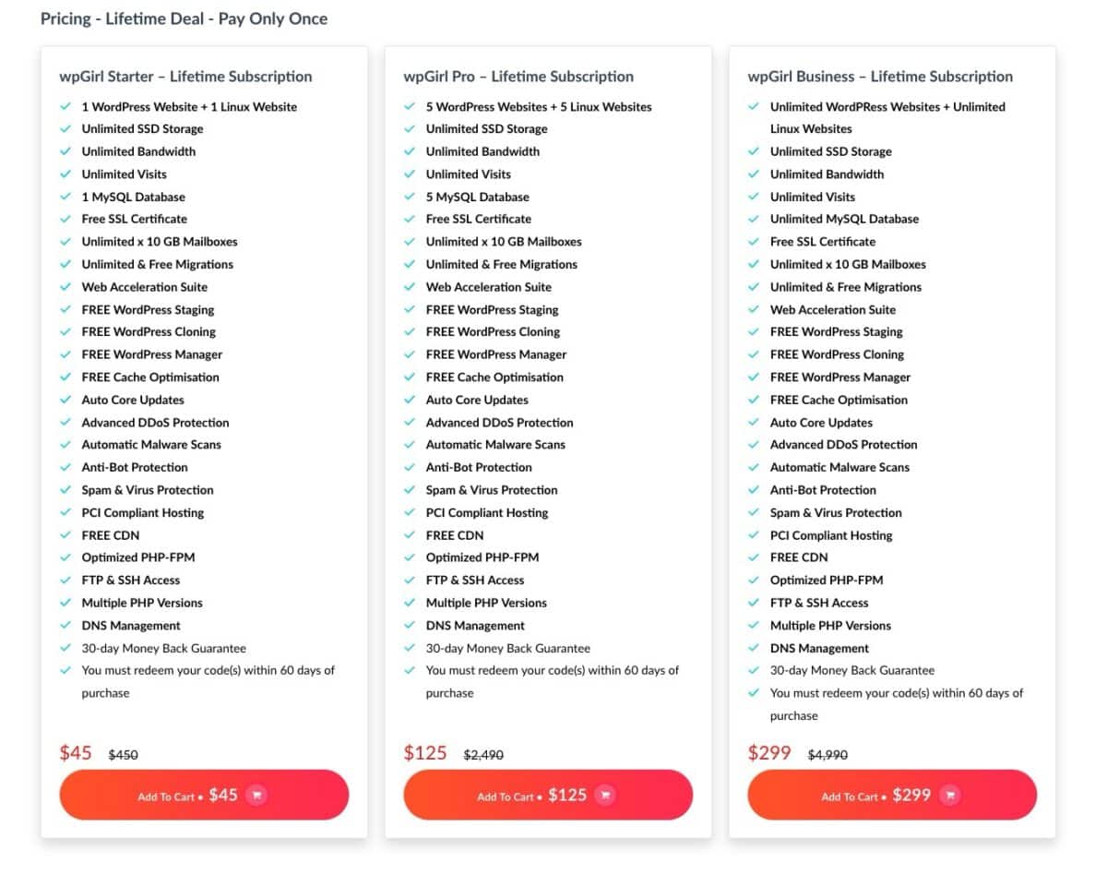Click the Pricing - Lifetime Deal heading
The height and width of the screenshot is (874, 1107).
click(183, 18)
